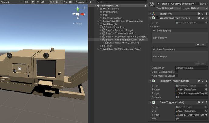Open component tools wrench-cross icon
Image resolution: width=209 pixels, height=123 pixels.
point(65,2)
